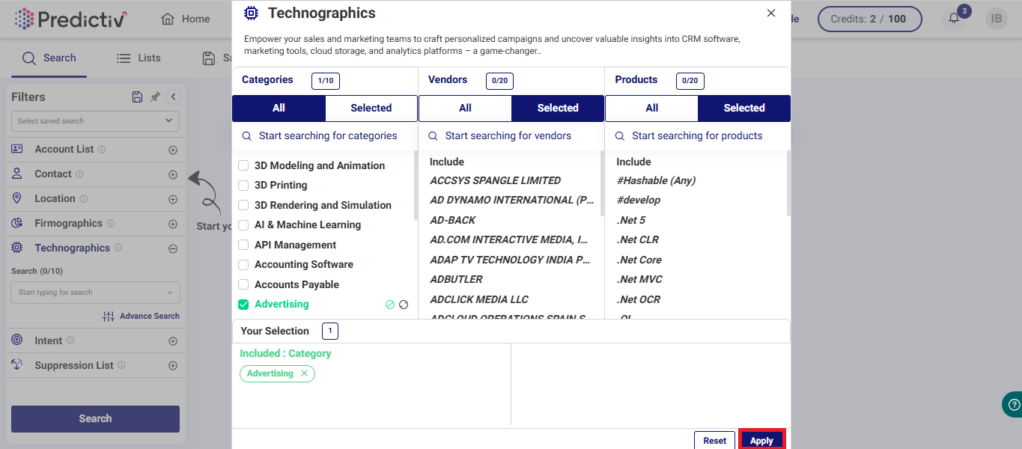Close the Technographics dialog

771,13
